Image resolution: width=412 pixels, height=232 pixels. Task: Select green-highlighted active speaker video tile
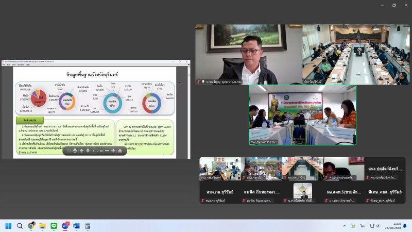pyautogui.click(x=302, y=115)
